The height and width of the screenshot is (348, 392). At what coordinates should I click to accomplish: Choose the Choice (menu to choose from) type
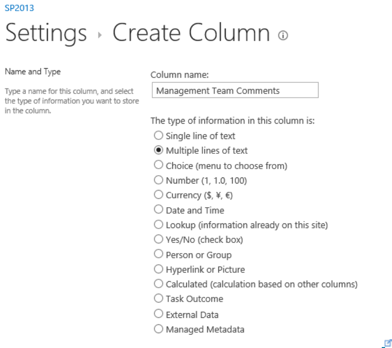click(159, 165)
